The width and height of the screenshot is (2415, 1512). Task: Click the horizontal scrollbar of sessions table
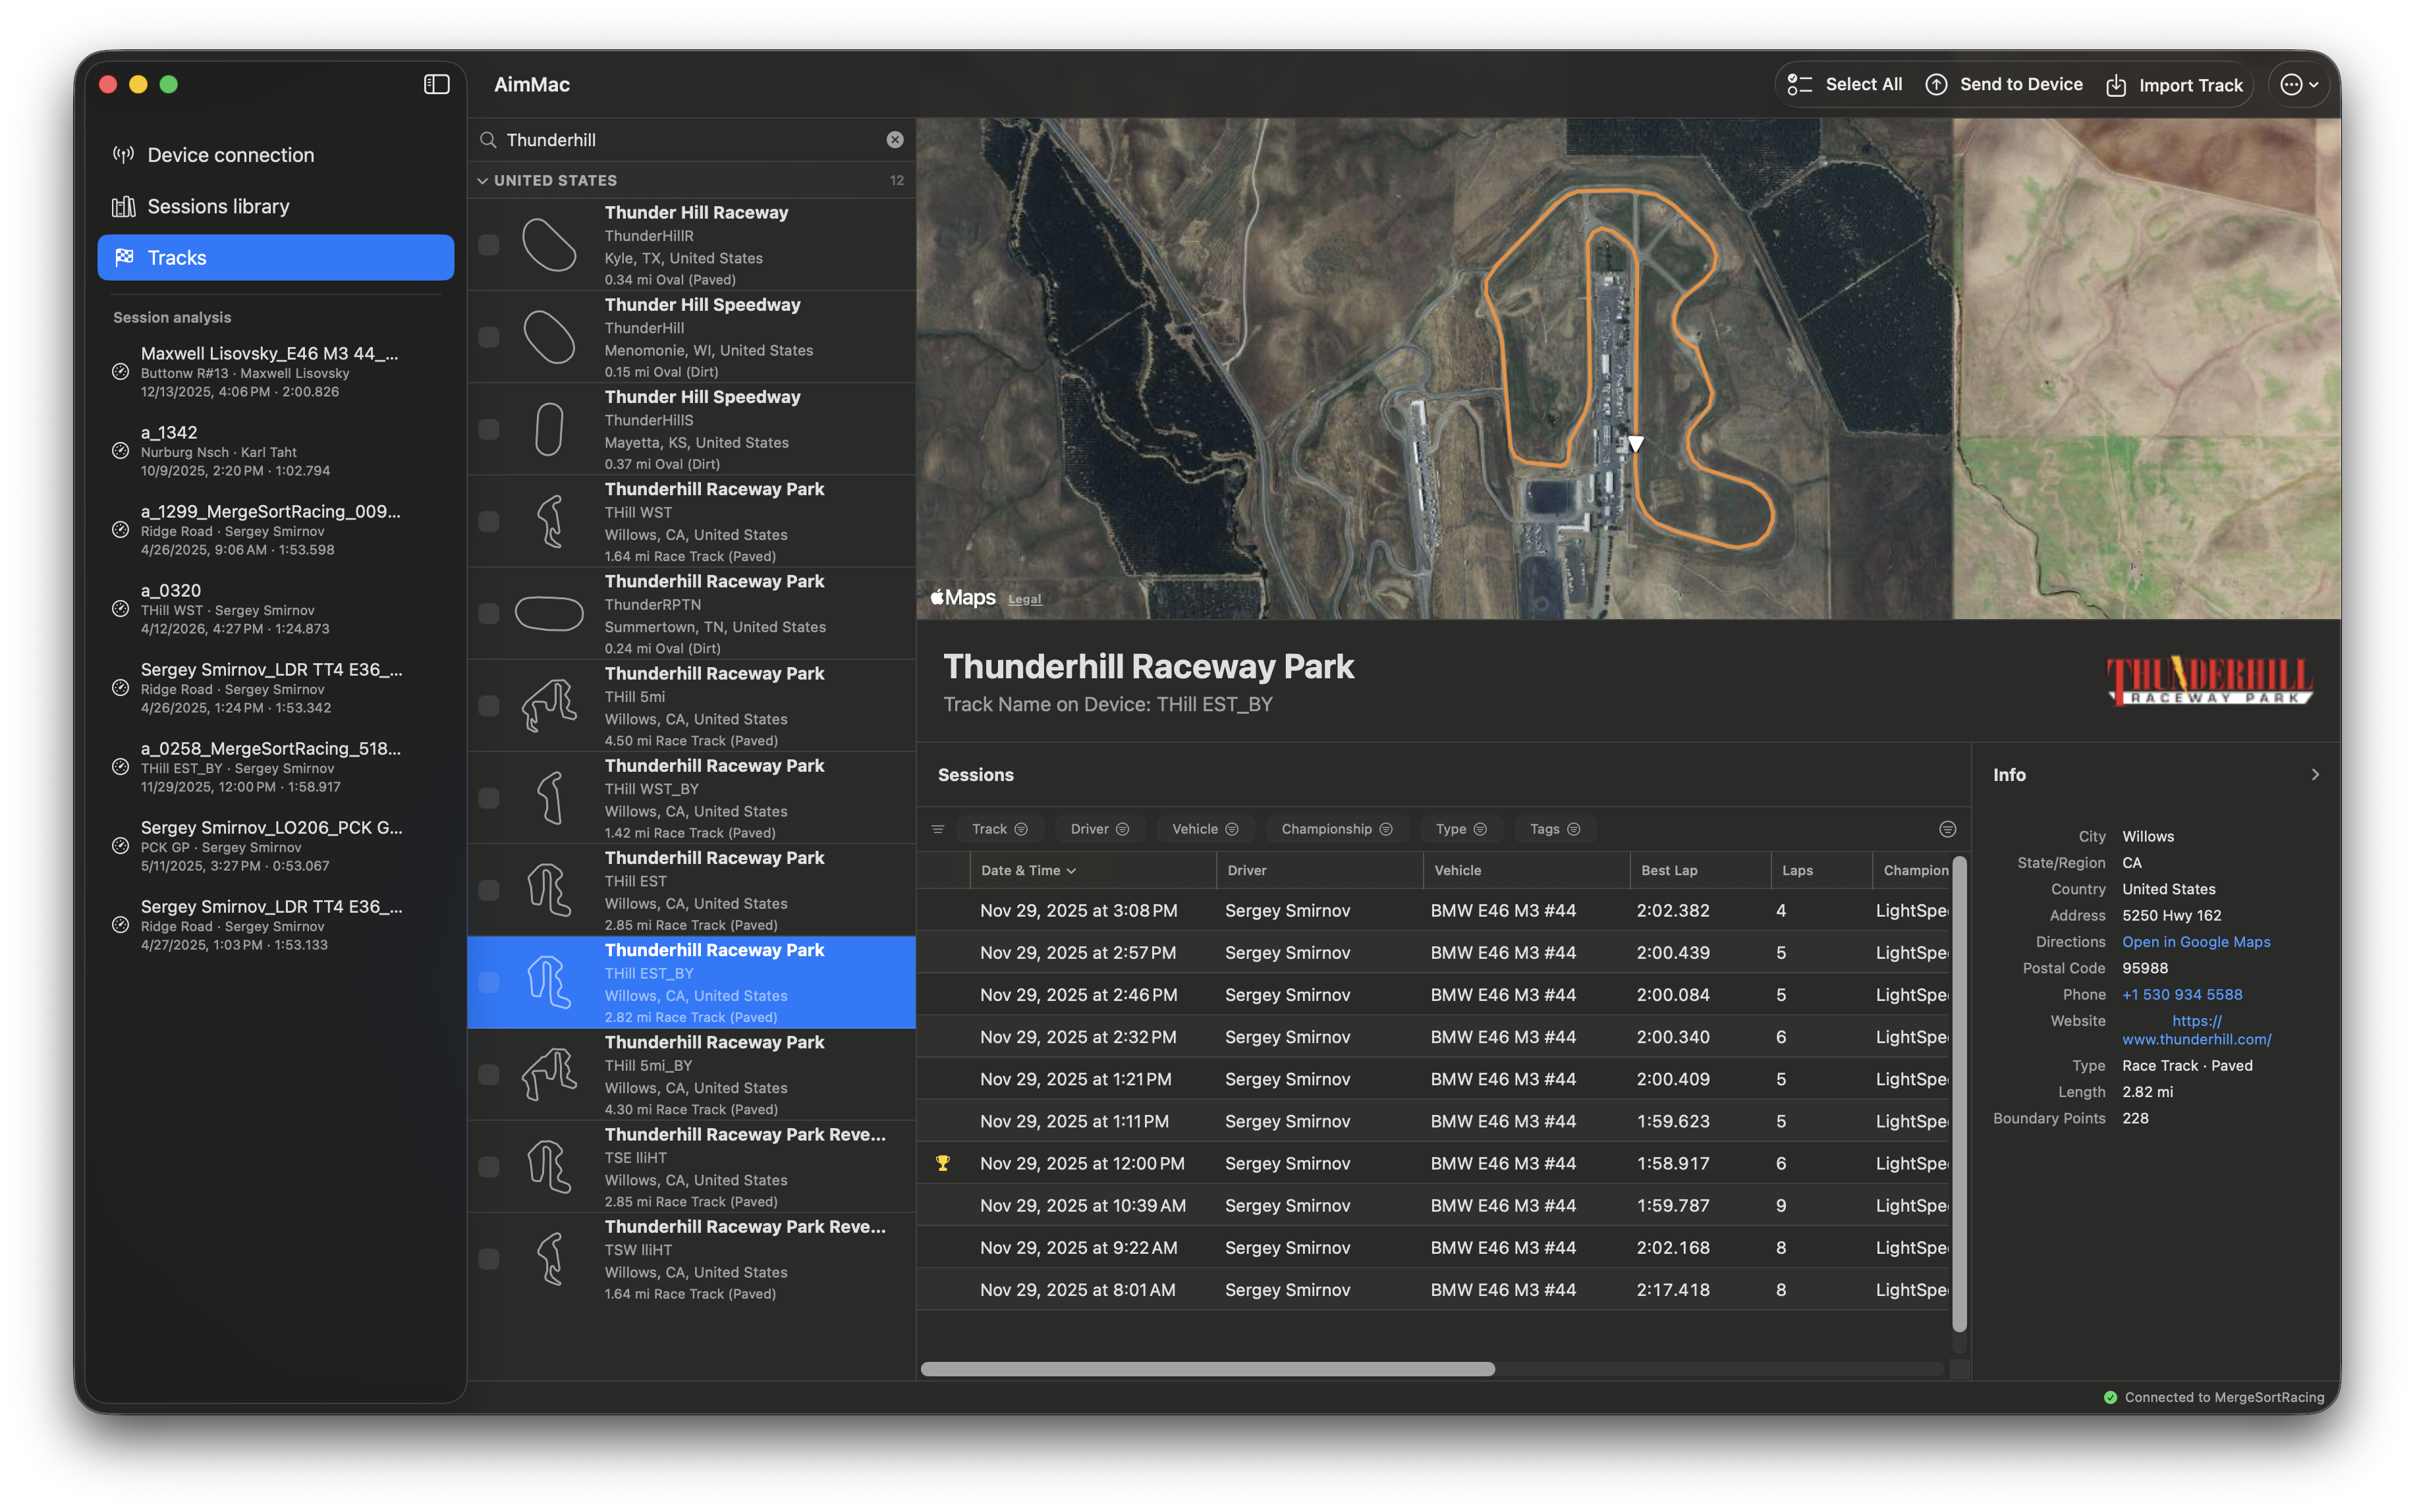pyautogui.click(x=1207, y=1369)
